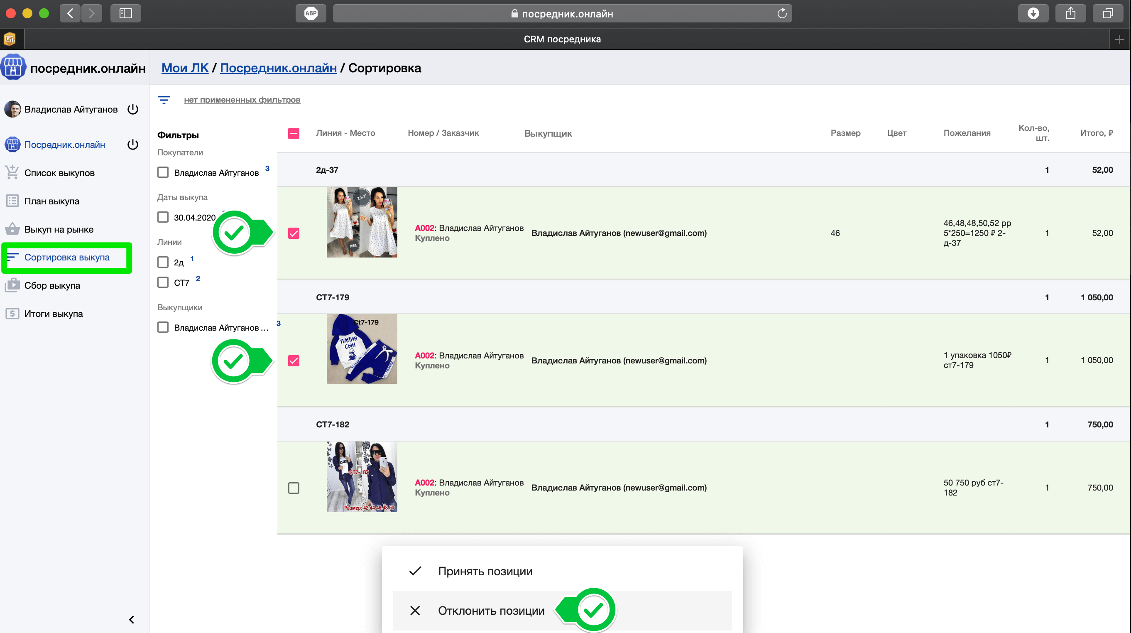Image resolution: width=1131 pixels, height=633 pixels.
Task: Toggle the select-all checkbox in table header
Action: (x=293, y=133)
